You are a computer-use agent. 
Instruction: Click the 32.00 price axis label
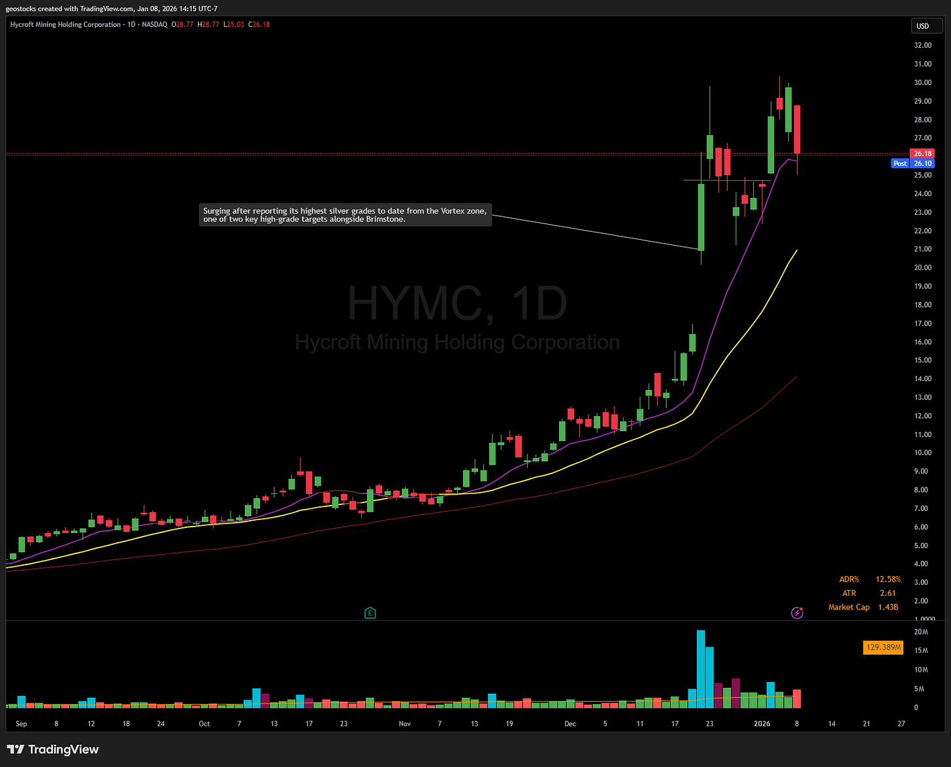(x=923, y=45)
